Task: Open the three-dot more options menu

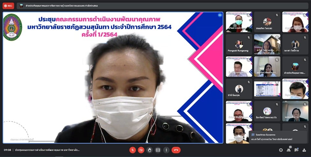Action: 166,150
